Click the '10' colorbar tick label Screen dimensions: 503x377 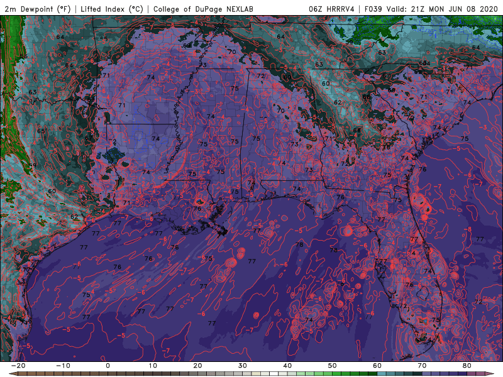click(x=153, y=366)
